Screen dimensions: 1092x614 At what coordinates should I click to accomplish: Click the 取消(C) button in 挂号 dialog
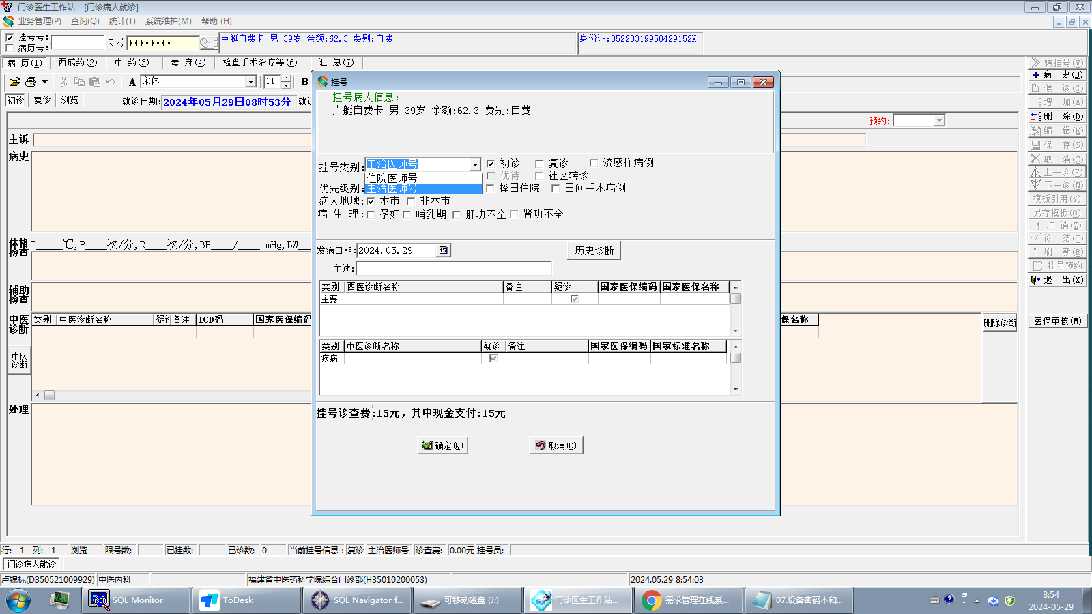tap(556, 445)
